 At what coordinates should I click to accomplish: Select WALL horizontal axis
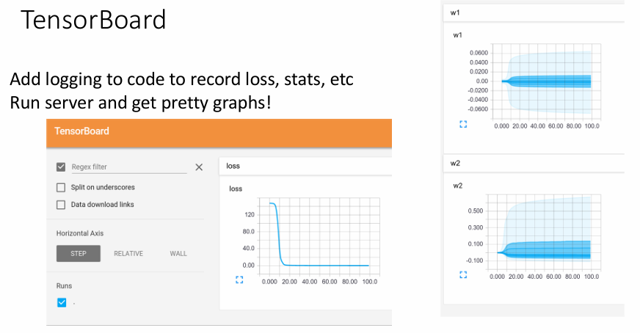(178, 254)
